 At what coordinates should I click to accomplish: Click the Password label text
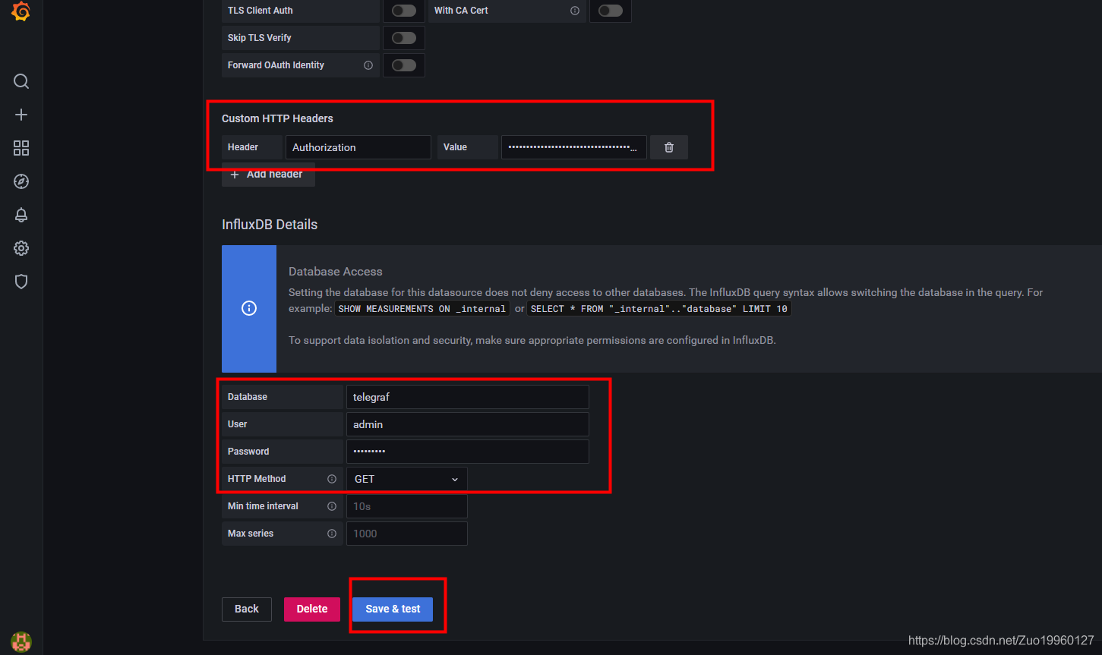coord(248,452)
